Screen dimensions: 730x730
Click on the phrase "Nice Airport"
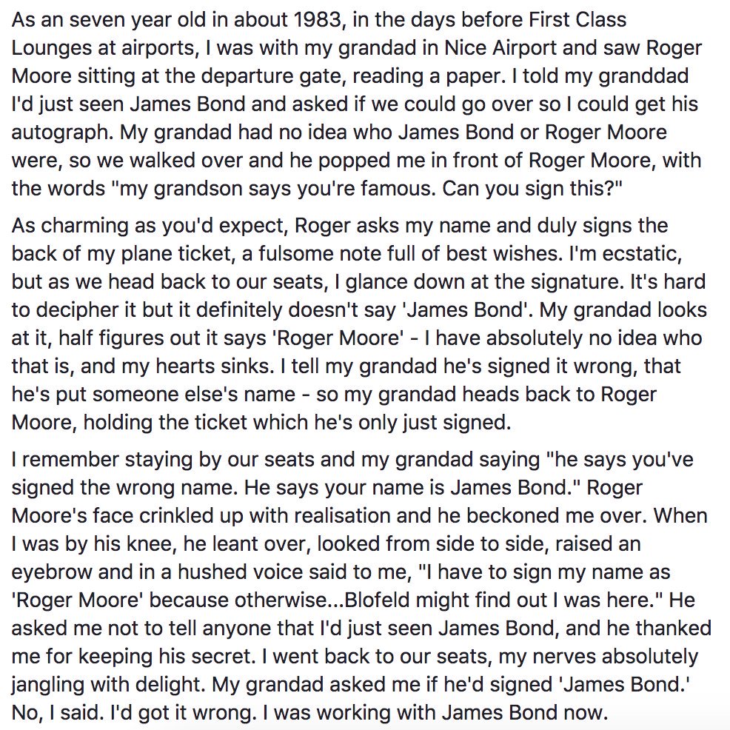click(x=500, y=48)
